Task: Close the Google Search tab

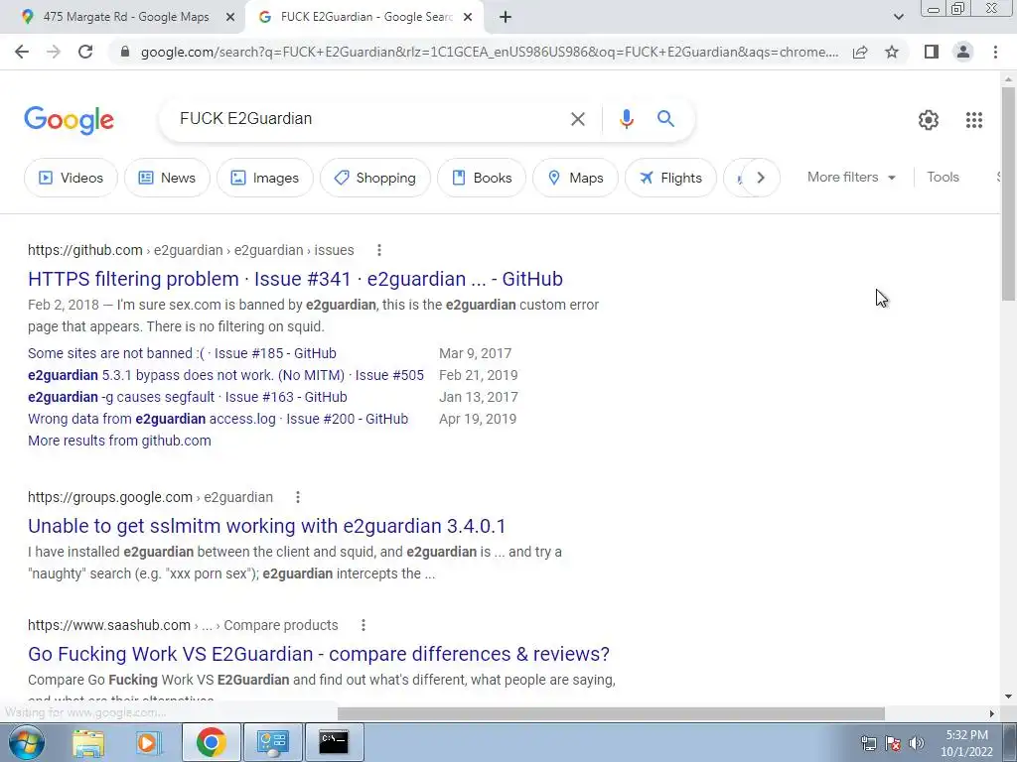Action: tap(468, 18)
